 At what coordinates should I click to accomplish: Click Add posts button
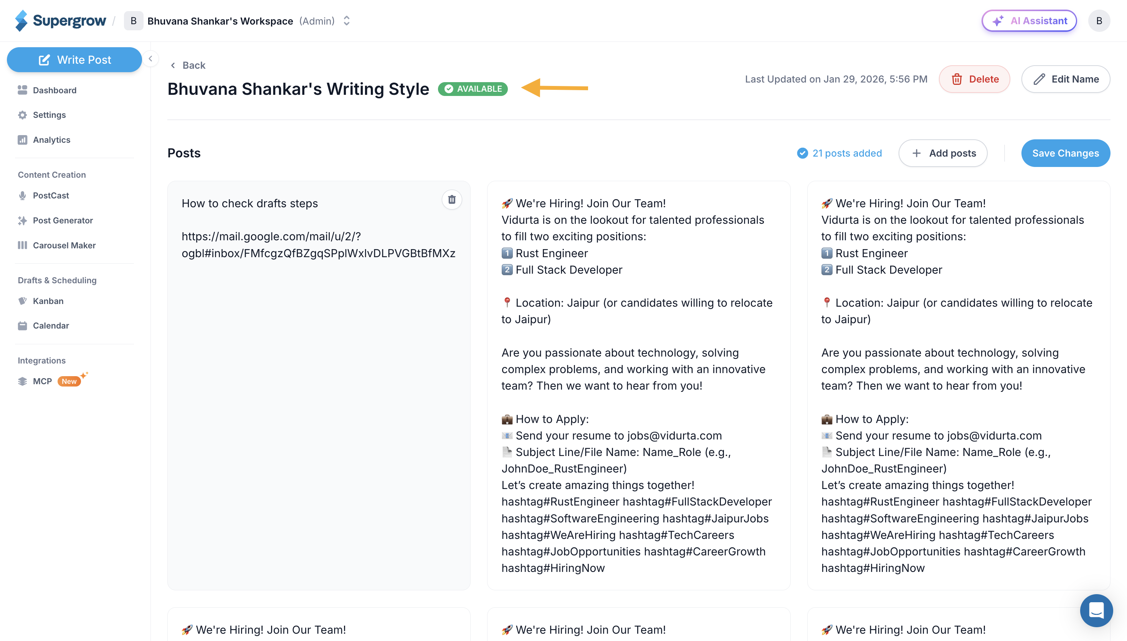(942, 153)
